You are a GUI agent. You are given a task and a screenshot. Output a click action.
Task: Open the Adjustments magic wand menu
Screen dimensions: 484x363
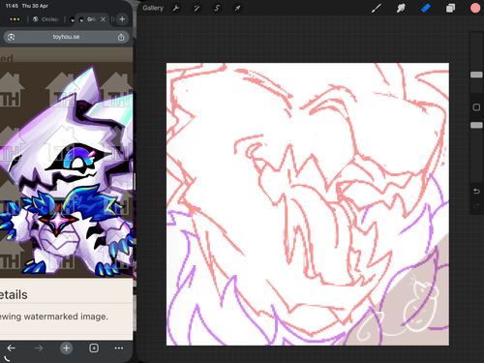coord(197,8)
